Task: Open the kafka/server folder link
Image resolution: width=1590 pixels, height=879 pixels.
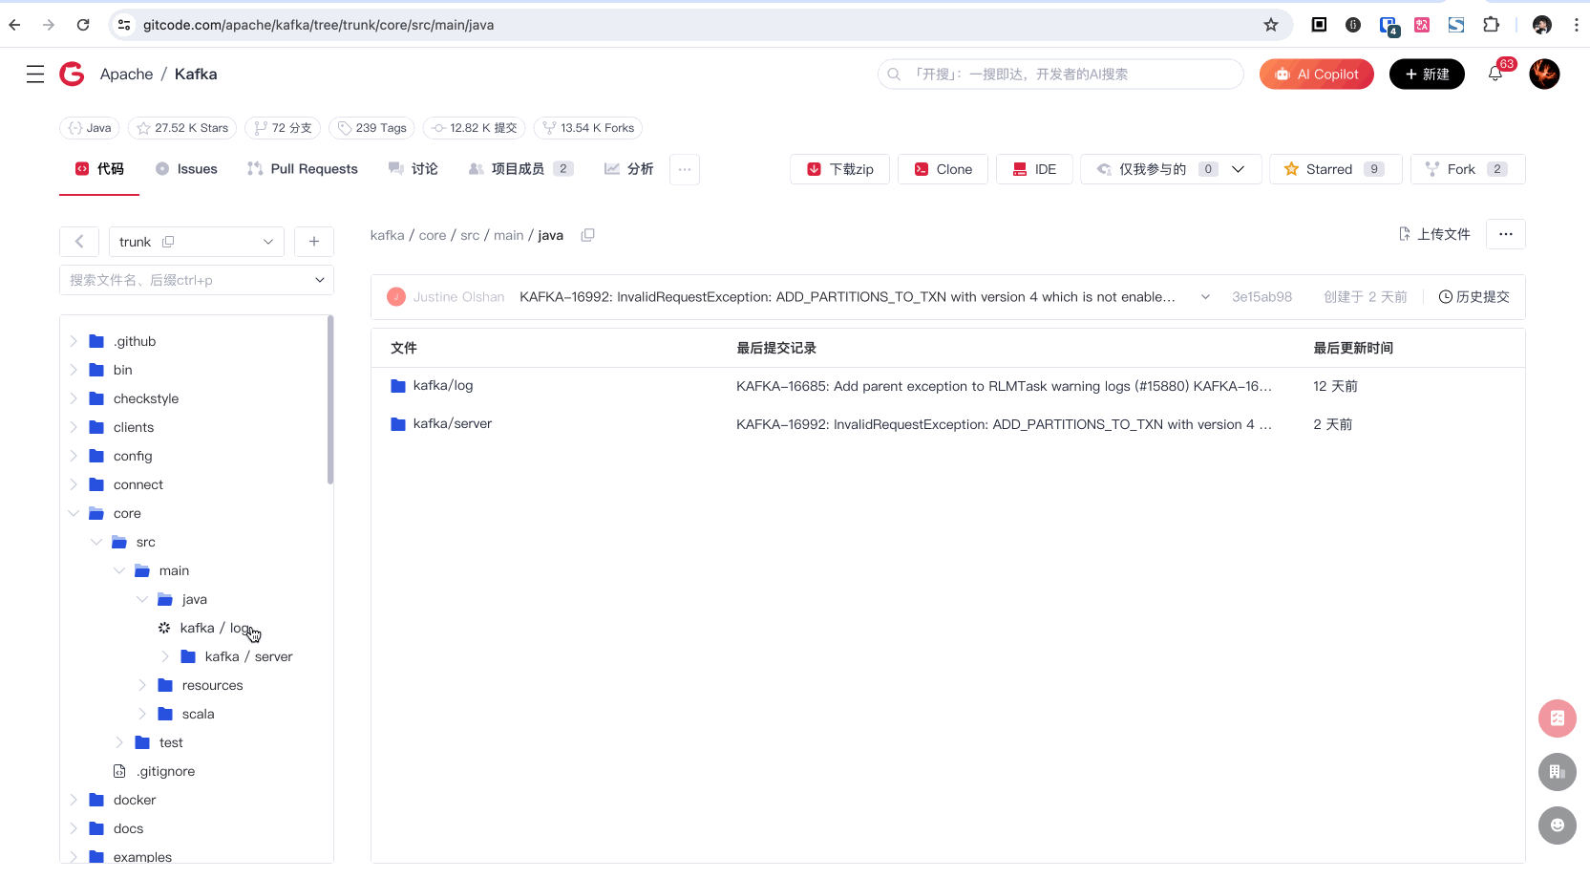Action: 452,423
